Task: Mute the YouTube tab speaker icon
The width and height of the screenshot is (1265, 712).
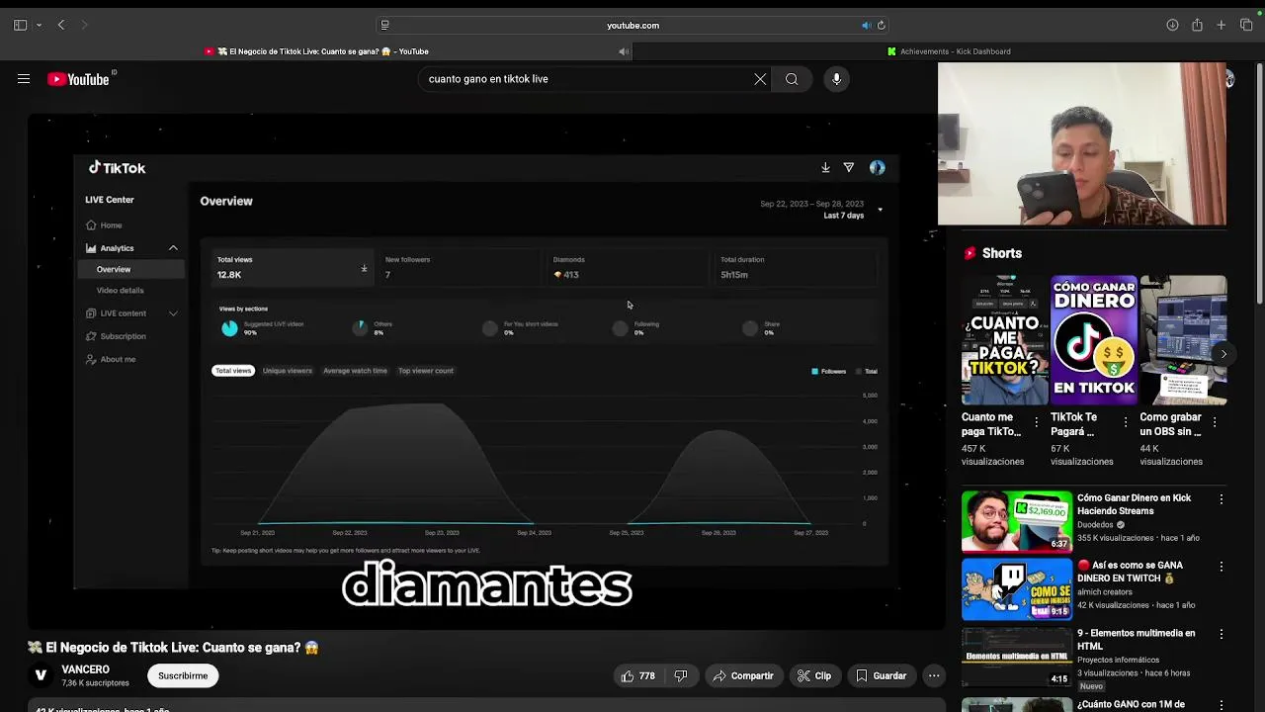Action: (624, 51)
